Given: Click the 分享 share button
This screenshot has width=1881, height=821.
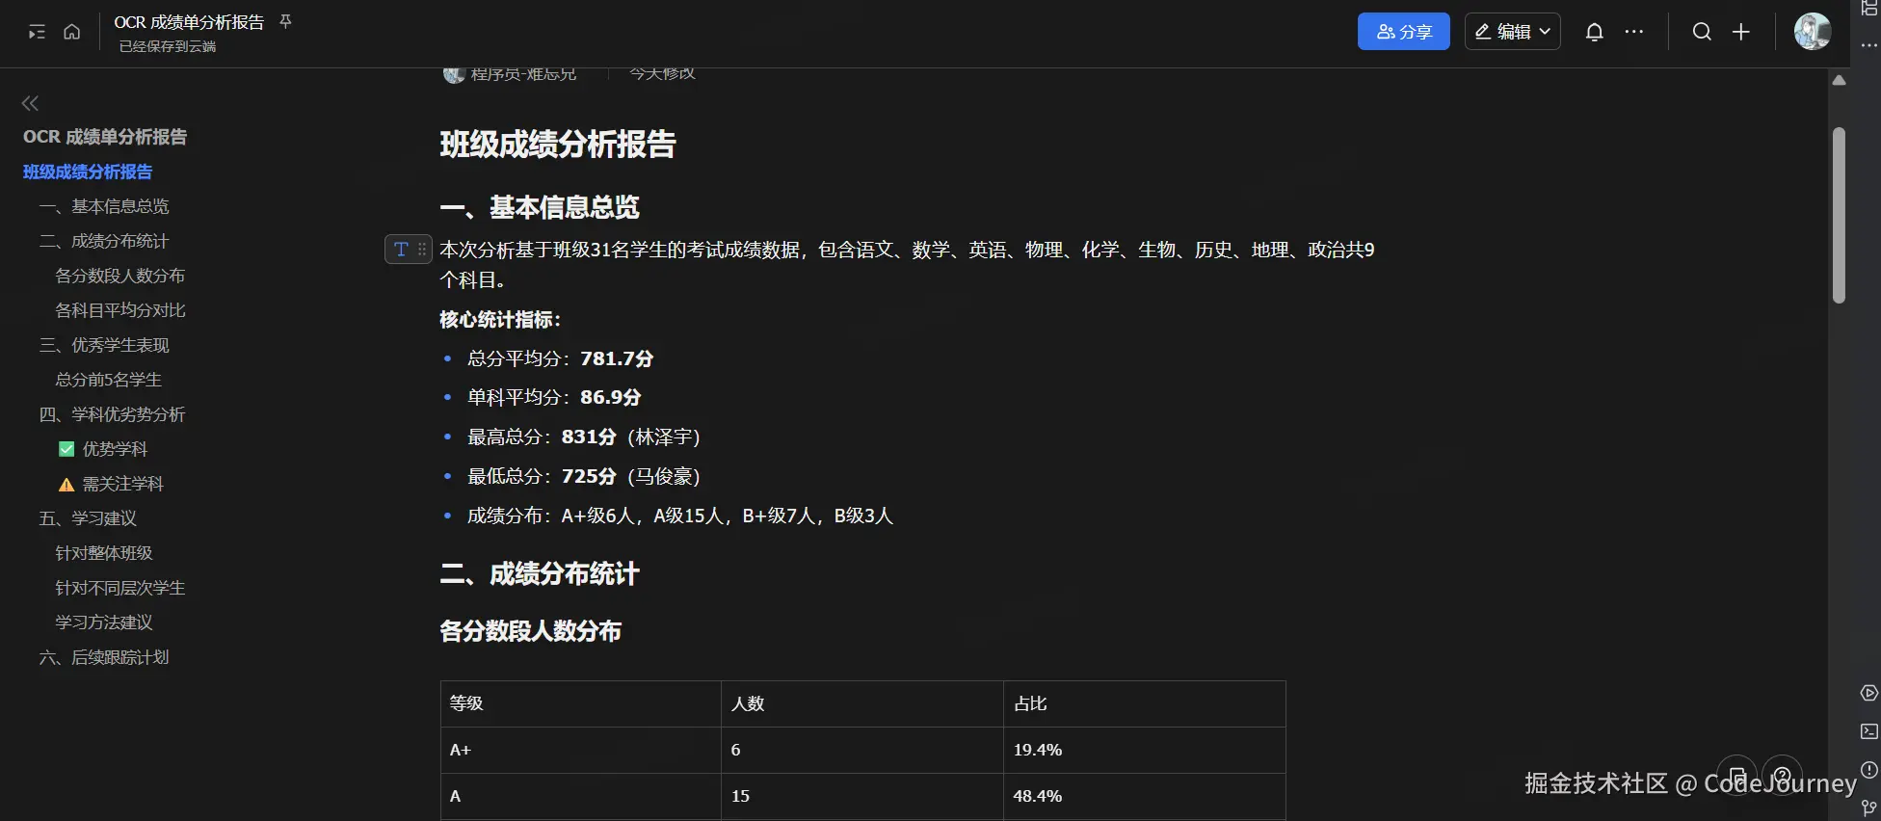Looking at the screenshot, I should [1403, 32].
